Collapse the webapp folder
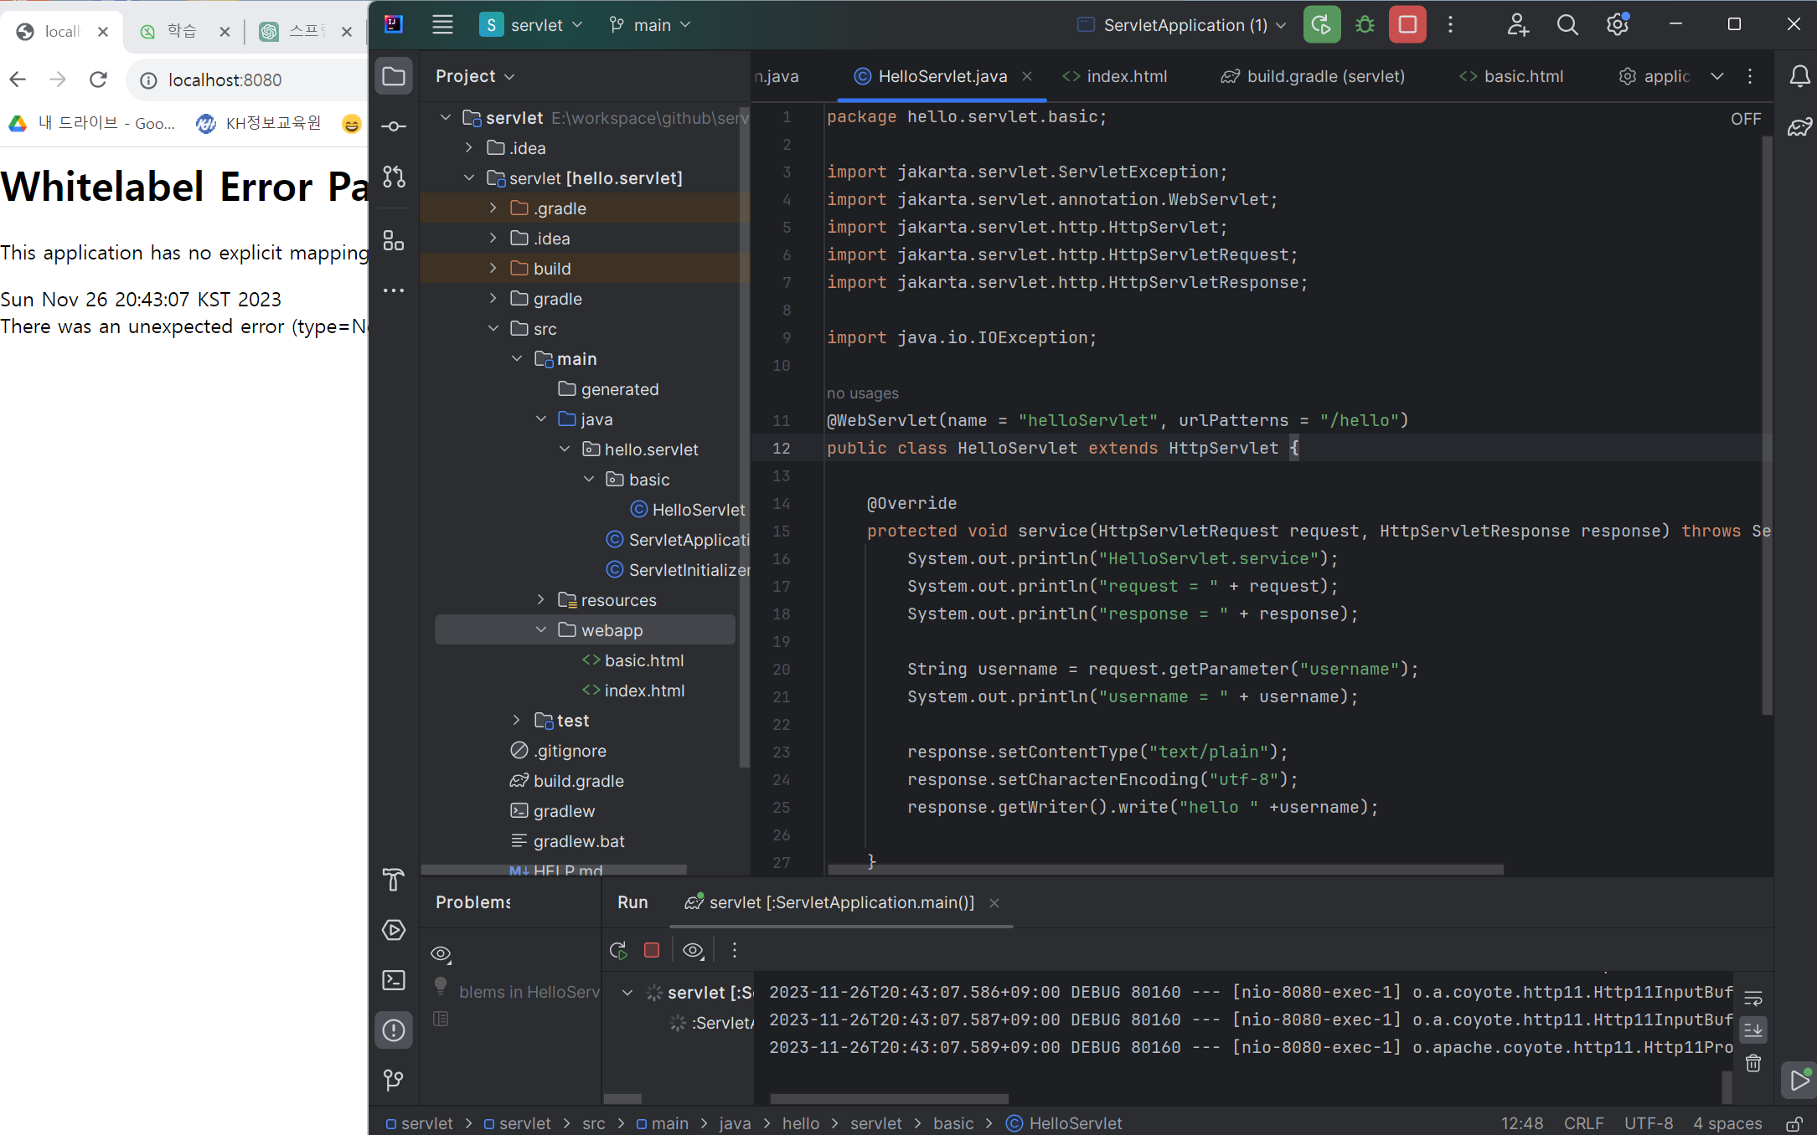Image resolution: width=1817 pixels, height=1135 pixels. pyautogui.click(x=541, y=629)
